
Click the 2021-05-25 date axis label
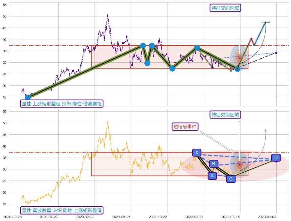(x=121, y=217)
